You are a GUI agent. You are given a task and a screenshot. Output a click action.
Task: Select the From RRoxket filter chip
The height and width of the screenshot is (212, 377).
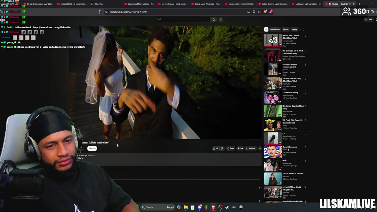point(275,29)
